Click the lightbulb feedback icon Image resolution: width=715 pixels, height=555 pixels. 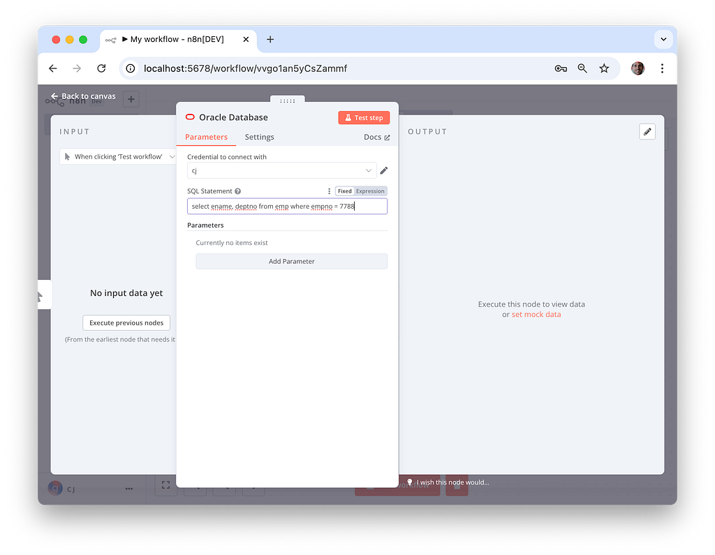coord(409,482)
